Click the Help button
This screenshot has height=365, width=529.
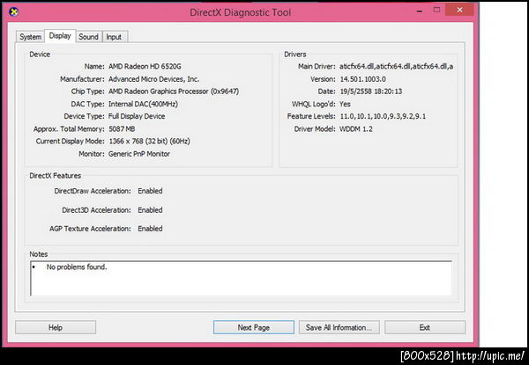(56, 327)
